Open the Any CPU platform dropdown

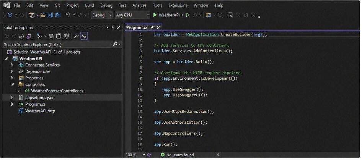coord(132,15)
